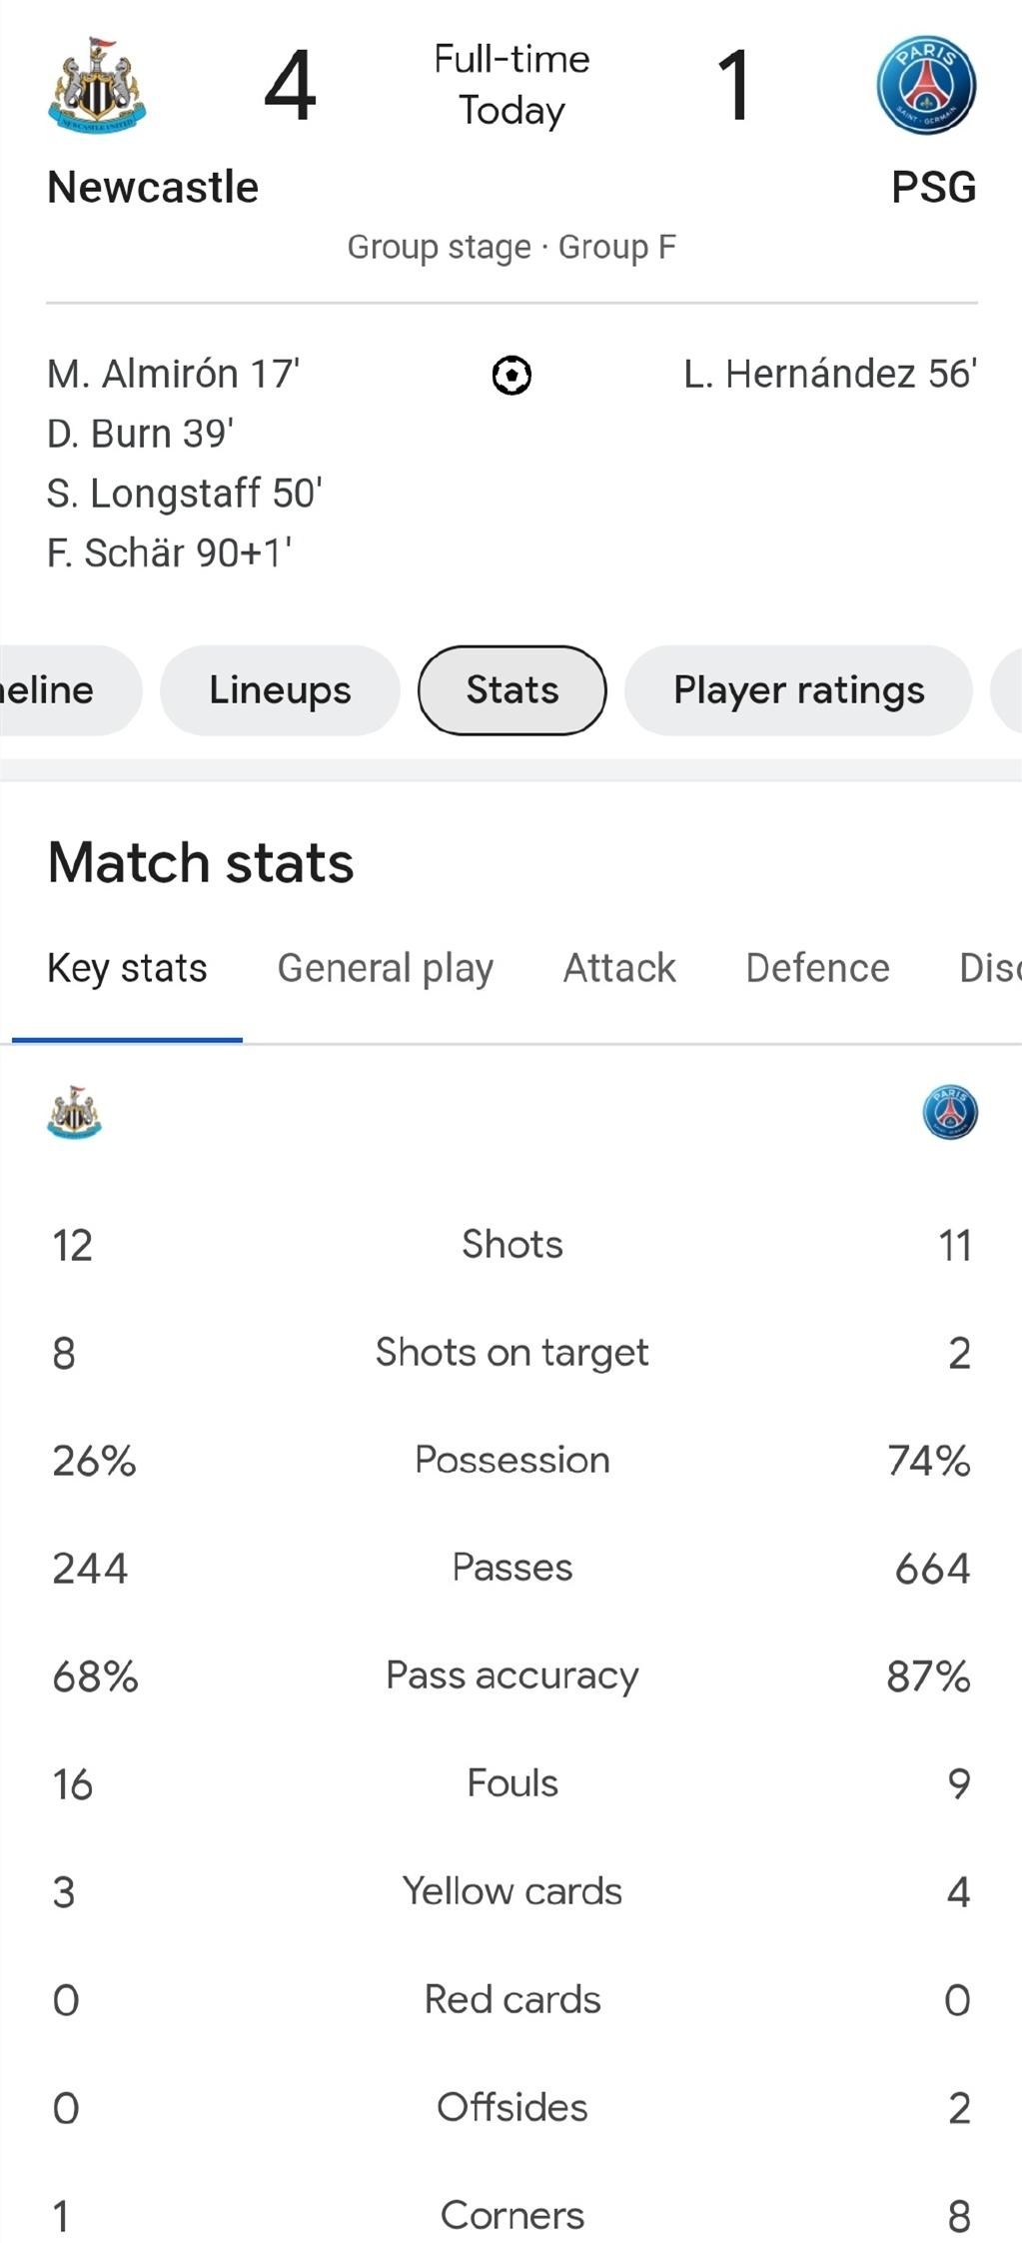The width and height of the screenshot is (1022, 2243).
Task: Open the Lineups tab
Action: click(x=280, y=690)
